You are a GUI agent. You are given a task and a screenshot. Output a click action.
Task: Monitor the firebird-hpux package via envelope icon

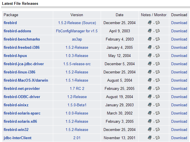pos(158,56)
